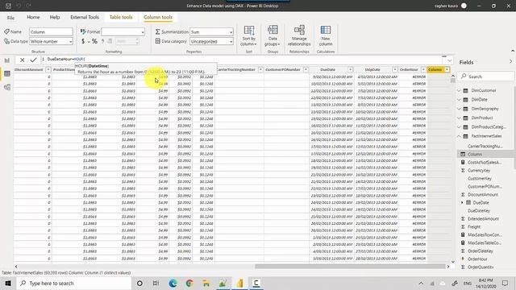The width and height of the screenshot is (516, 290).
Task: Open Sort by column tool
Action: [248, 35]
